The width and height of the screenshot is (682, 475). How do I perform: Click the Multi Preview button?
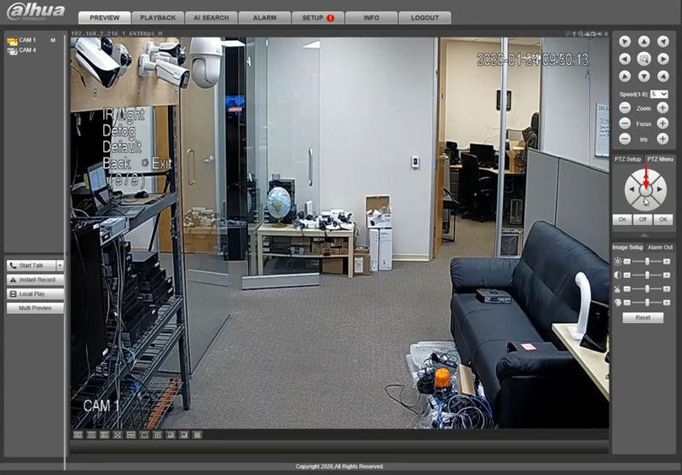tap(35, 308)
